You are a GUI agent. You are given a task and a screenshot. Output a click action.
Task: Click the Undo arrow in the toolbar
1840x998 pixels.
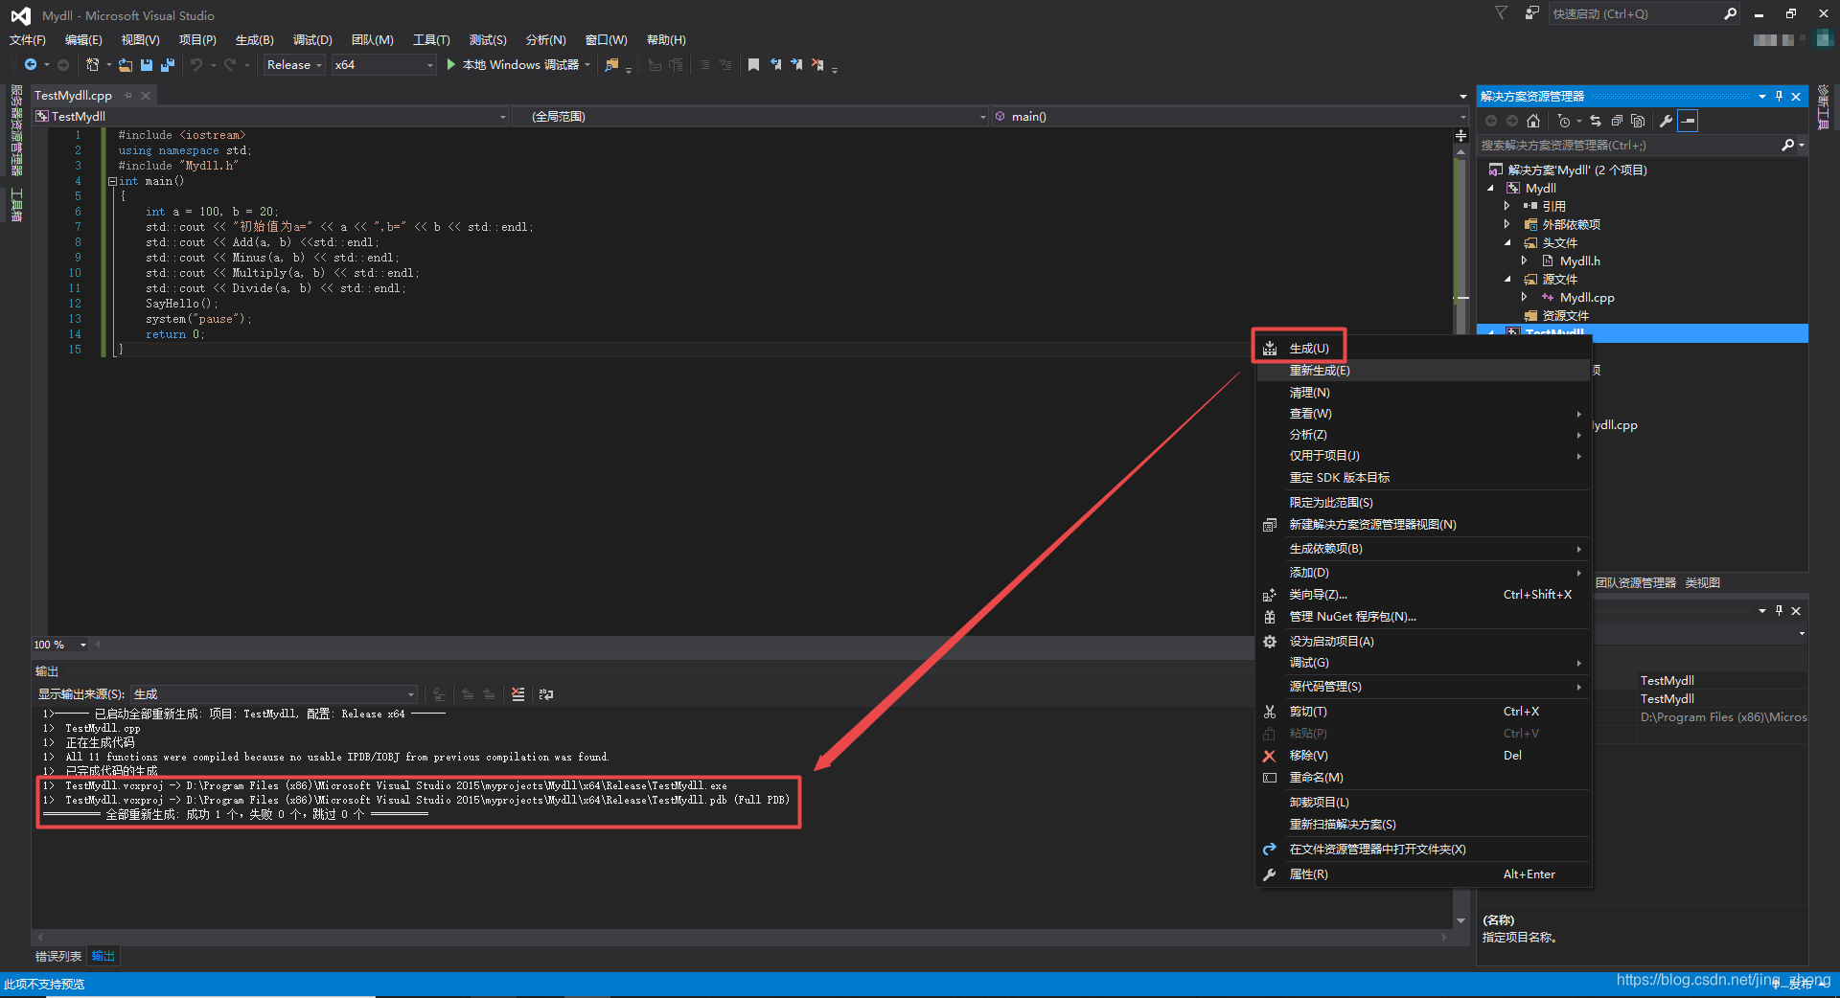(x=195, y=64)
